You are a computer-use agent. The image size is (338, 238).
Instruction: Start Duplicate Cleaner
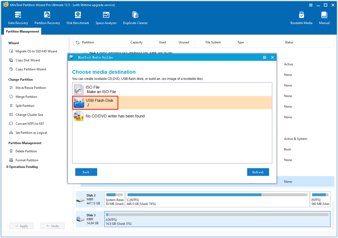tap(135, 17)
